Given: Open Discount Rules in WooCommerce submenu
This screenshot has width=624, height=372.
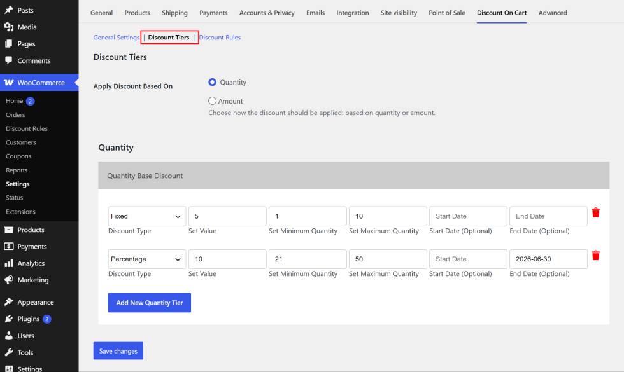Looking at the screenshot, I should click(27, 128).
